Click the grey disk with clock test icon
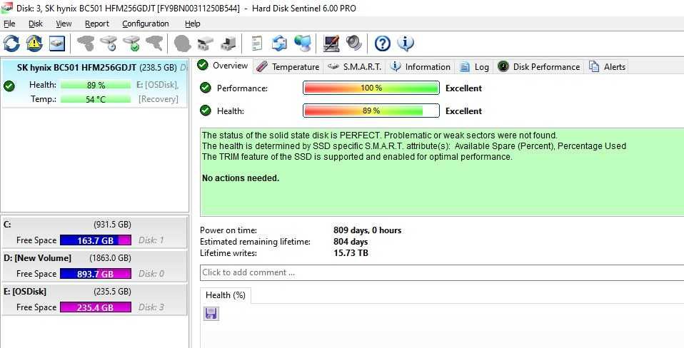684x348 pixels. click(x=109, y=43)
